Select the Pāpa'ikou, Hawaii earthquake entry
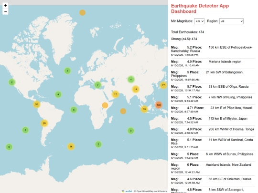 coord(213,110)
